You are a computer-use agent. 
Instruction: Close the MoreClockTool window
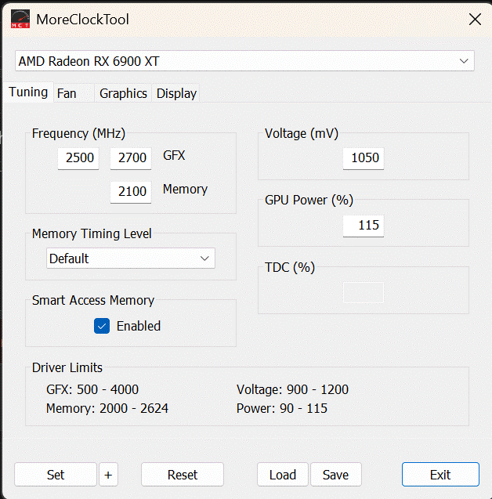tap(475, 20)
